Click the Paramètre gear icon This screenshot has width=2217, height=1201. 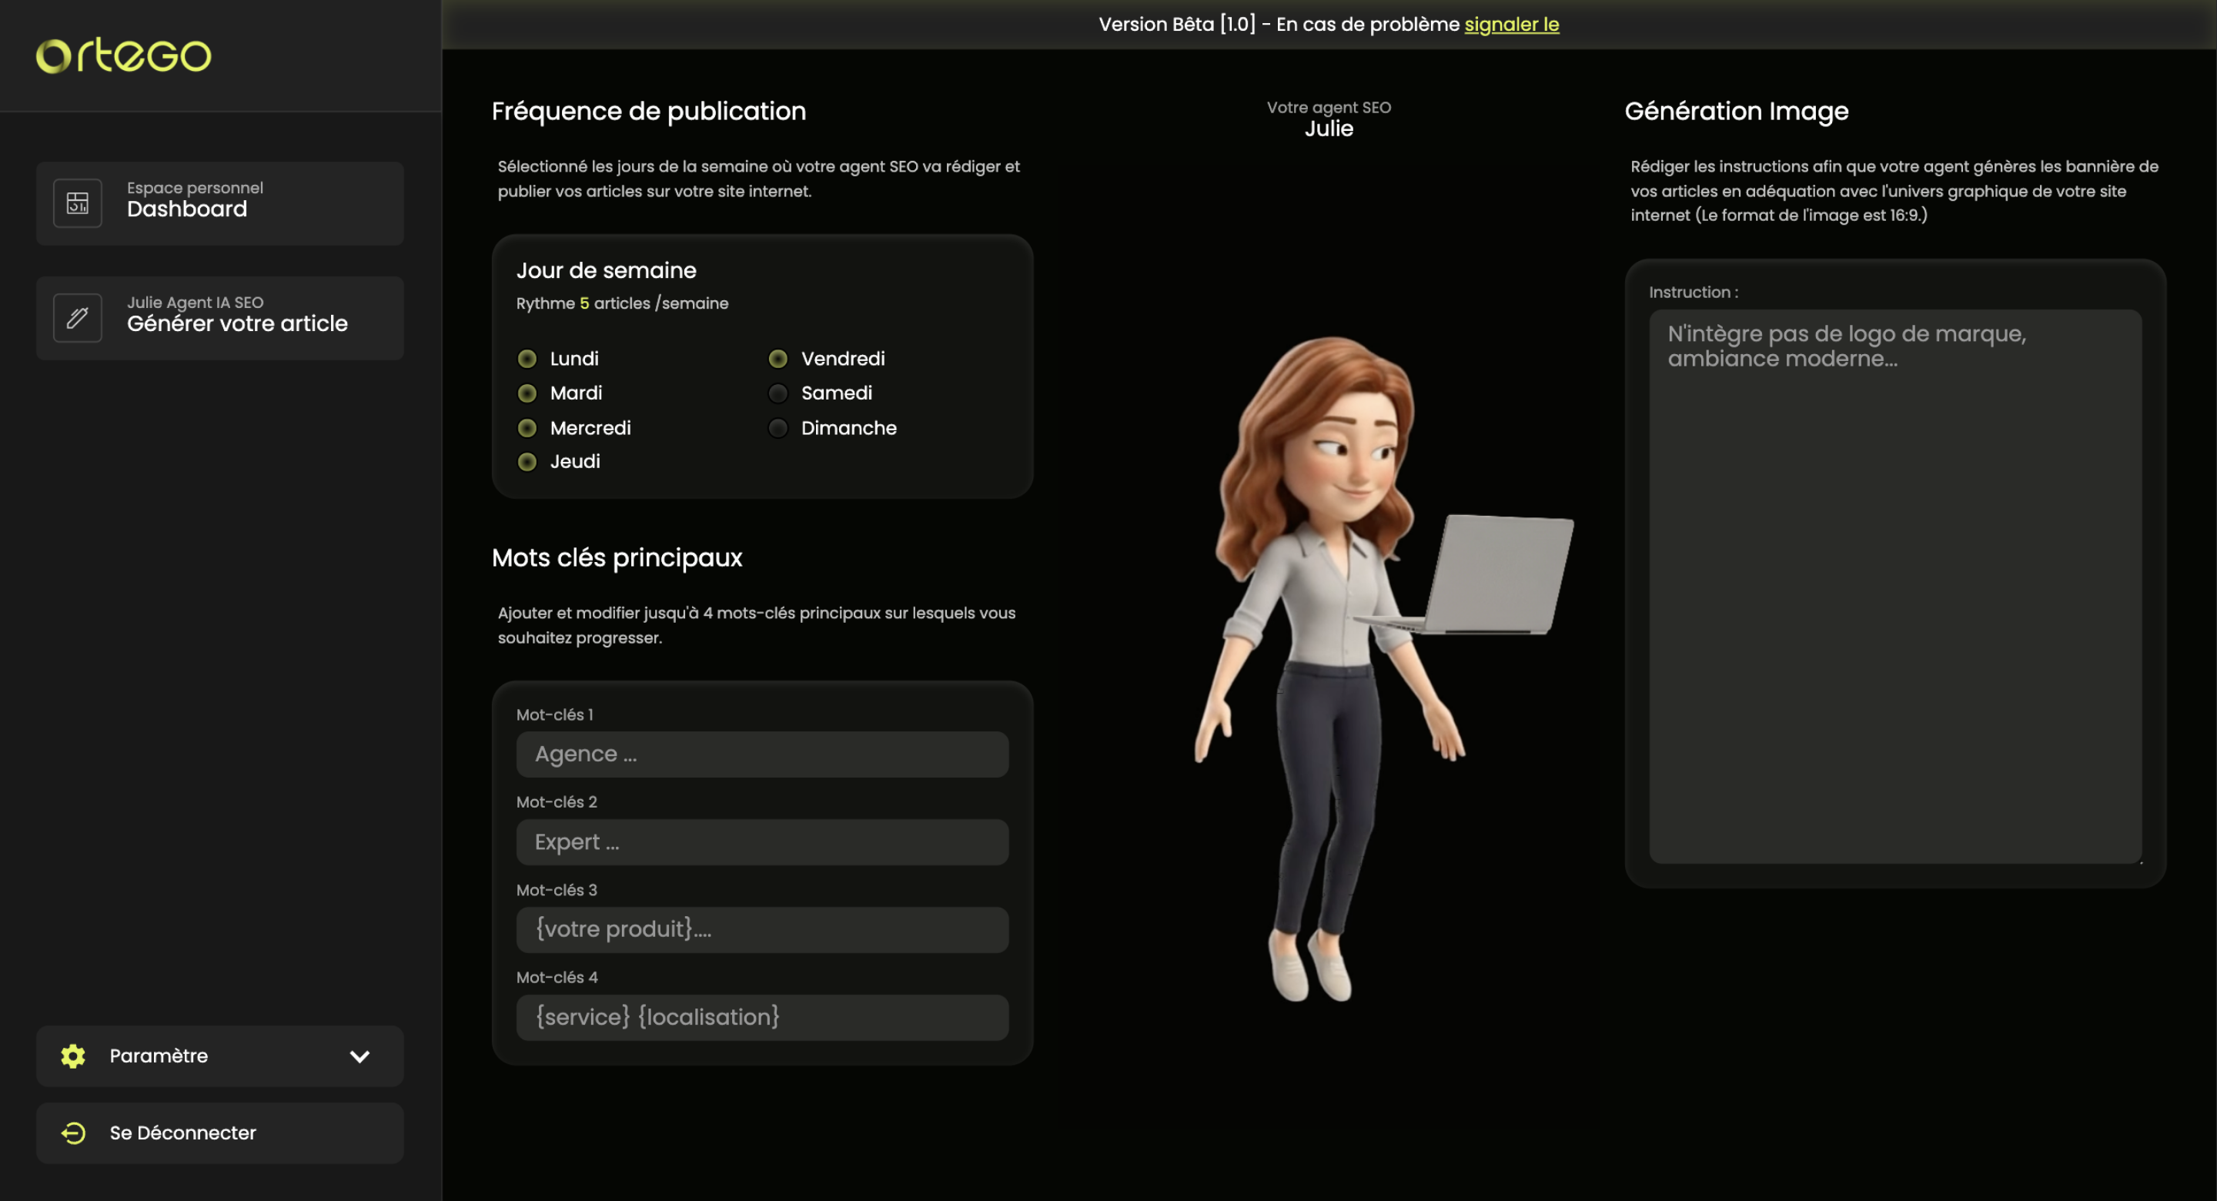pos(72,1056)
